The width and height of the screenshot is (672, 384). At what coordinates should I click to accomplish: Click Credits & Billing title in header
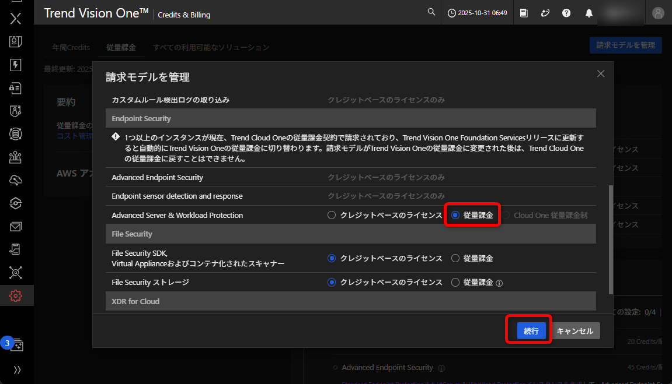pyautogui.click(x=184, y=15)
